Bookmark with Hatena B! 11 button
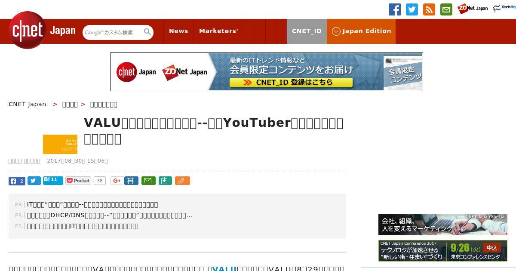 pos(53,181)
